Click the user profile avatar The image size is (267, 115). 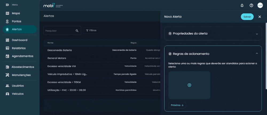[260, 5]
